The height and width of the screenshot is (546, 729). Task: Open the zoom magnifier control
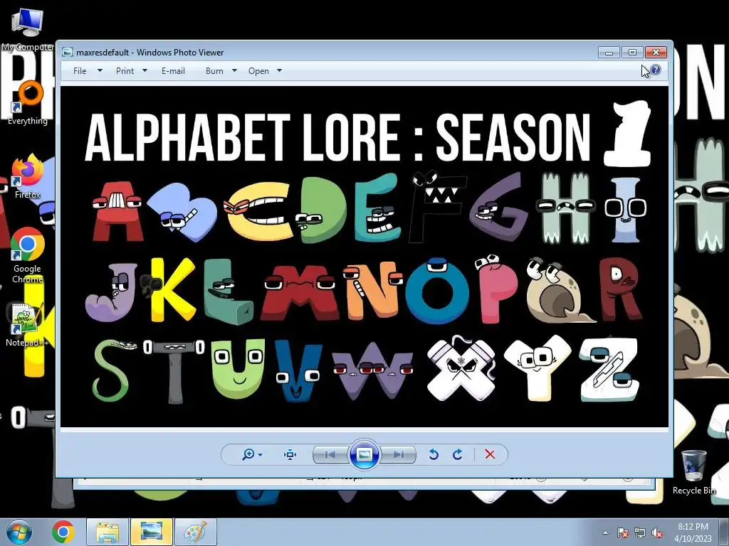(x=248, y=454)
